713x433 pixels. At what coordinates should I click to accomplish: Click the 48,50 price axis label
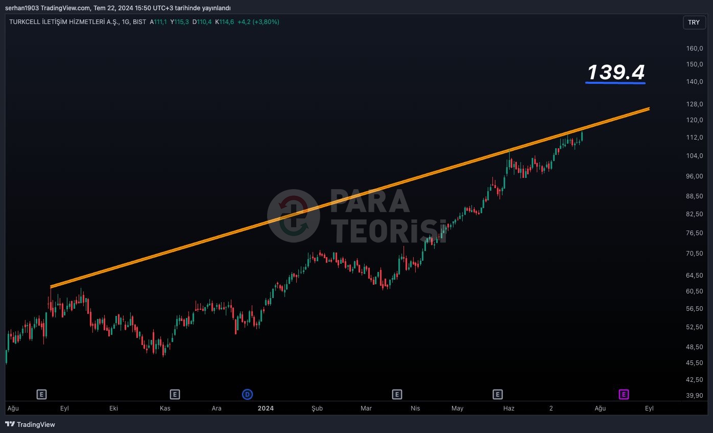click(695, 347)
